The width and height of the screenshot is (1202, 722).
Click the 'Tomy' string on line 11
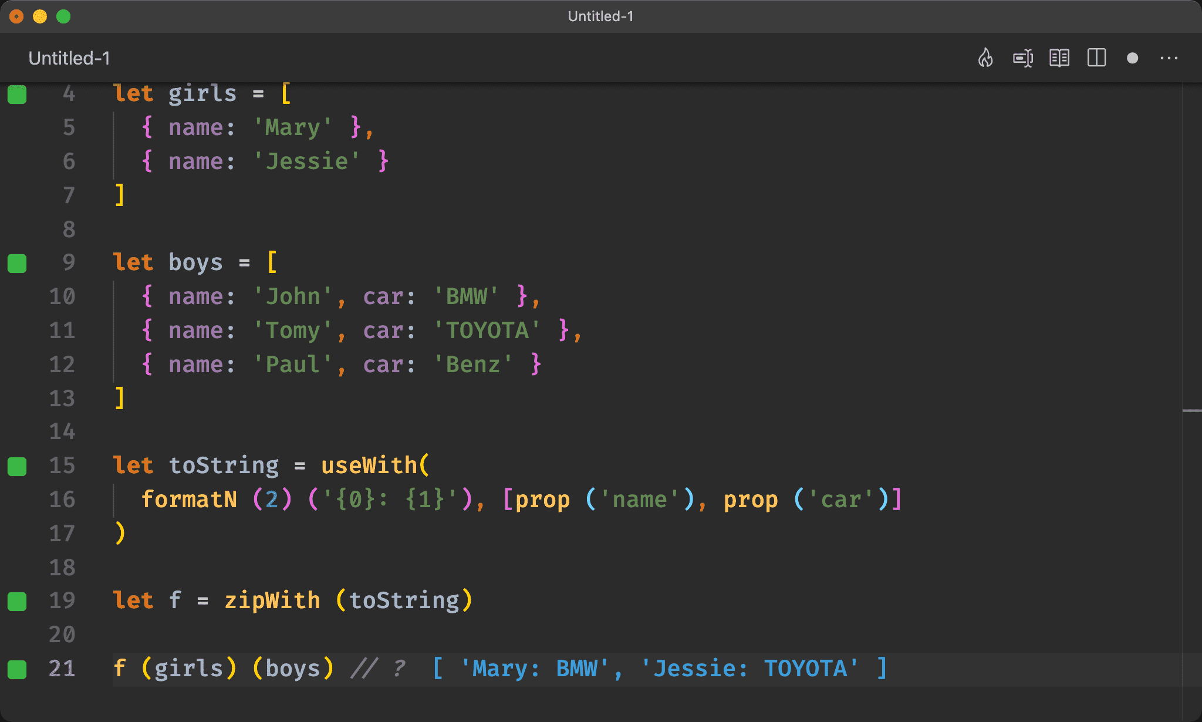[293, 330]
